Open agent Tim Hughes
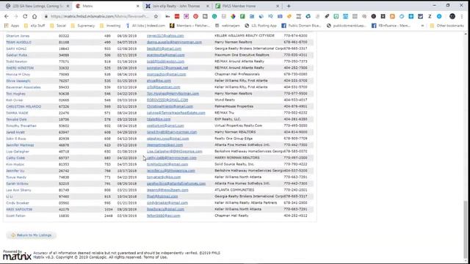The height and width of the screenshot is (264, 470). coord(15,94)
